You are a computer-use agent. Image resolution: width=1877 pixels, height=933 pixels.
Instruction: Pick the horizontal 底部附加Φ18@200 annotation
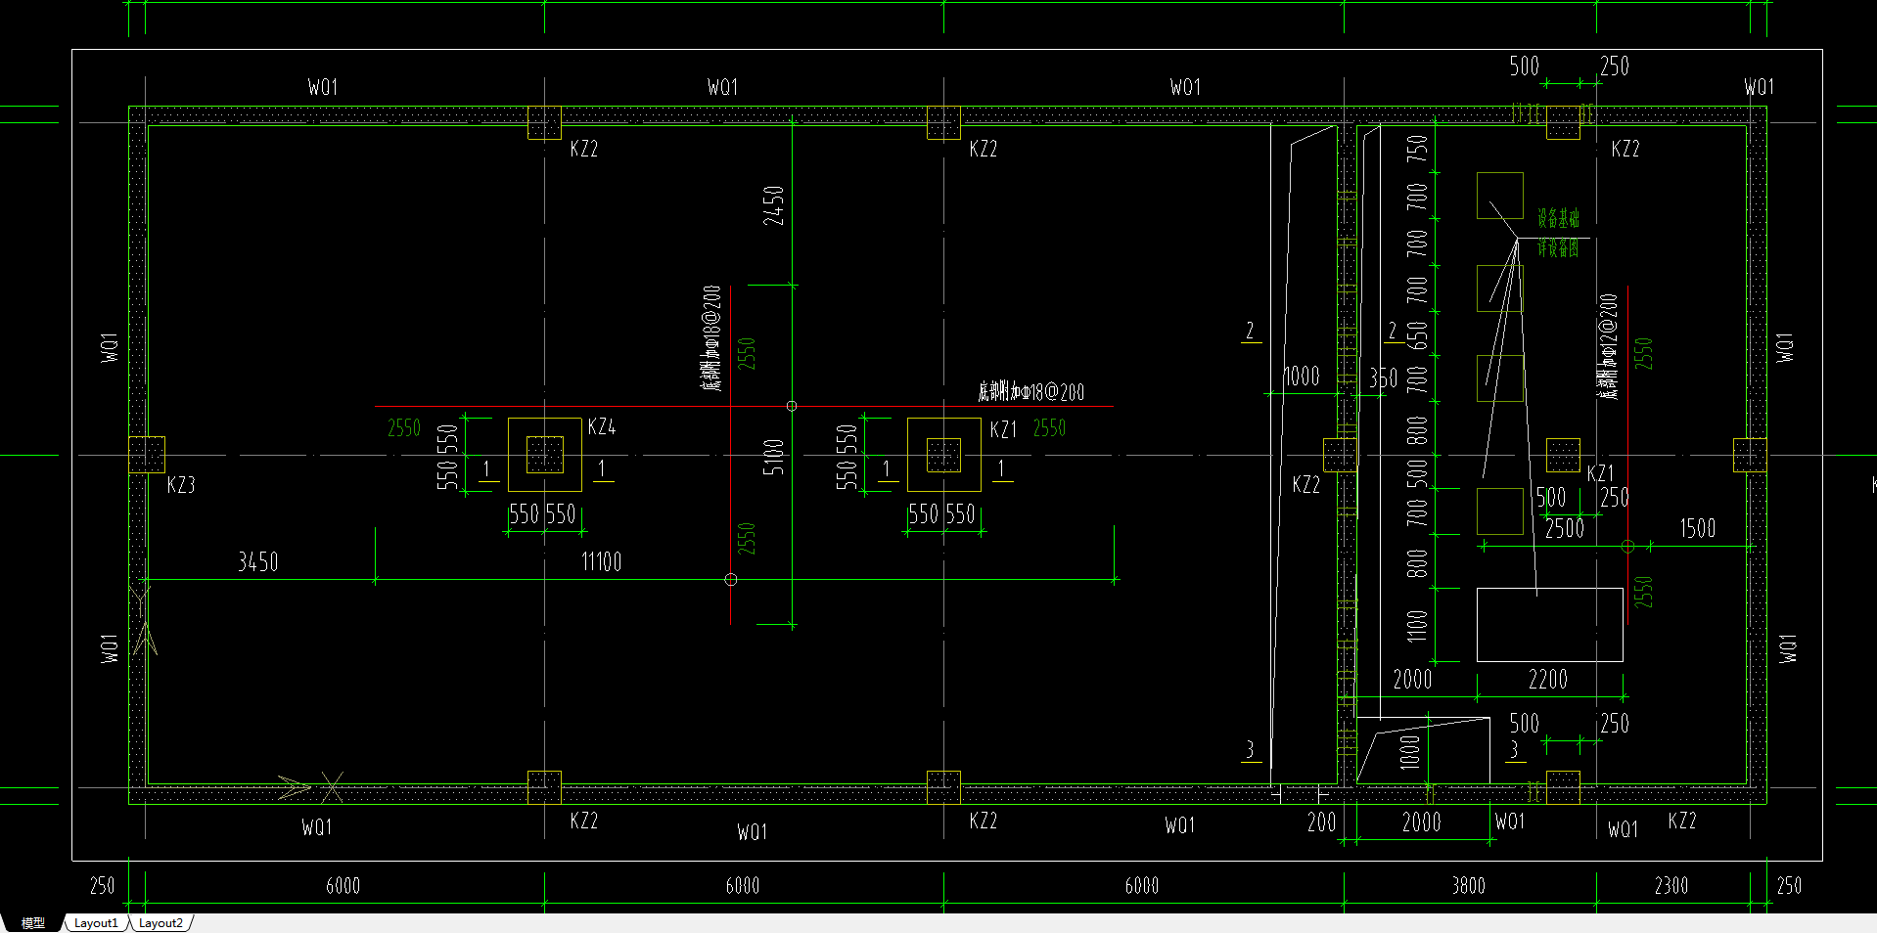tap(1030, 392)
